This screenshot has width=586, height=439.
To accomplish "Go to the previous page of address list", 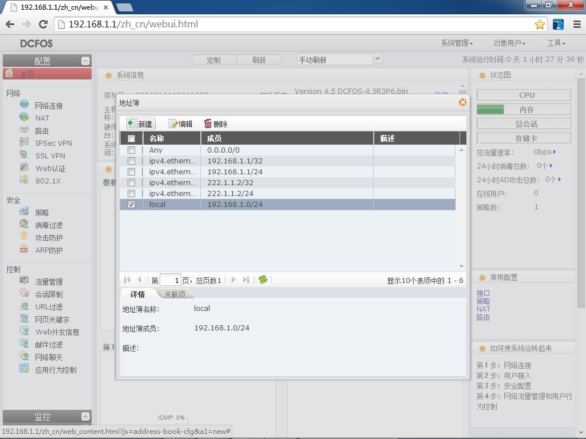I will click(140, 279).
